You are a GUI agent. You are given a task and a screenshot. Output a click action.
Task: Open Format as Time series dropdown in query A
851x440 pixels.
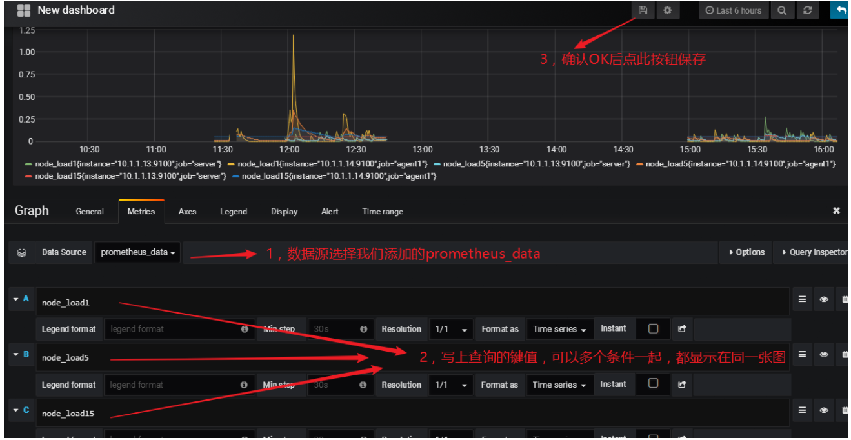click(x=559, y=329)
